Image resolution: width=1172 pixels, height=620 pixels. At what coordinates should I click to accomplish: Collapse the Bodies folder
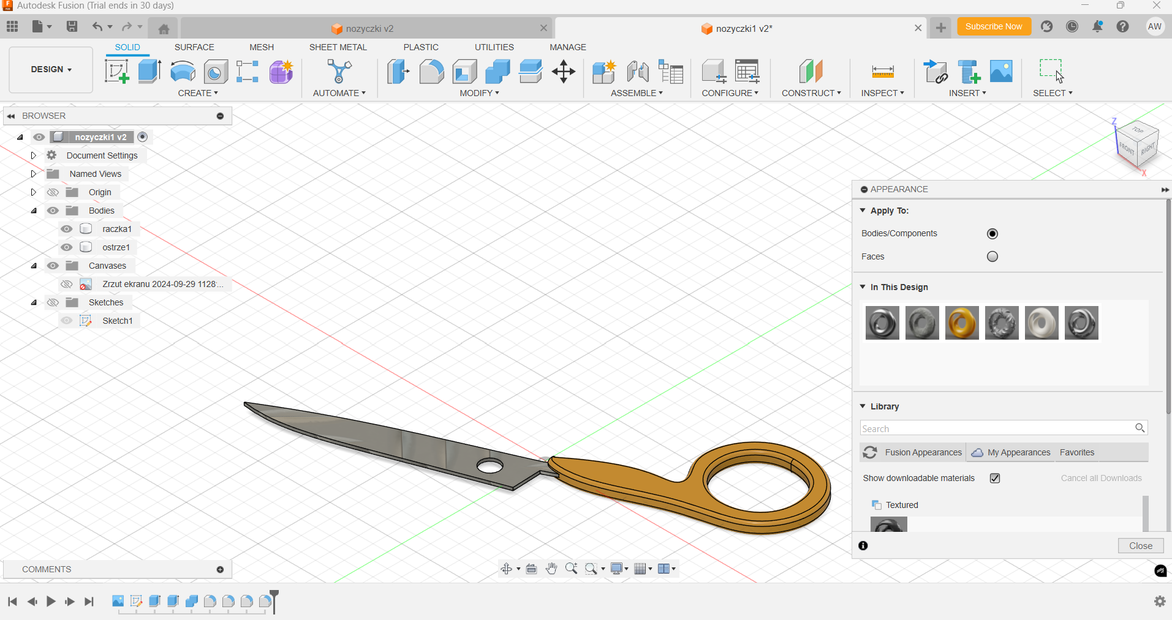(x=34, y=211)
